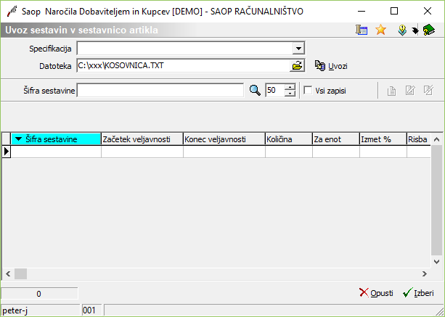Viewport: 445px width, 317px height.
Task: Click the Izmet % column header
Action: click(x=383, y=139)
